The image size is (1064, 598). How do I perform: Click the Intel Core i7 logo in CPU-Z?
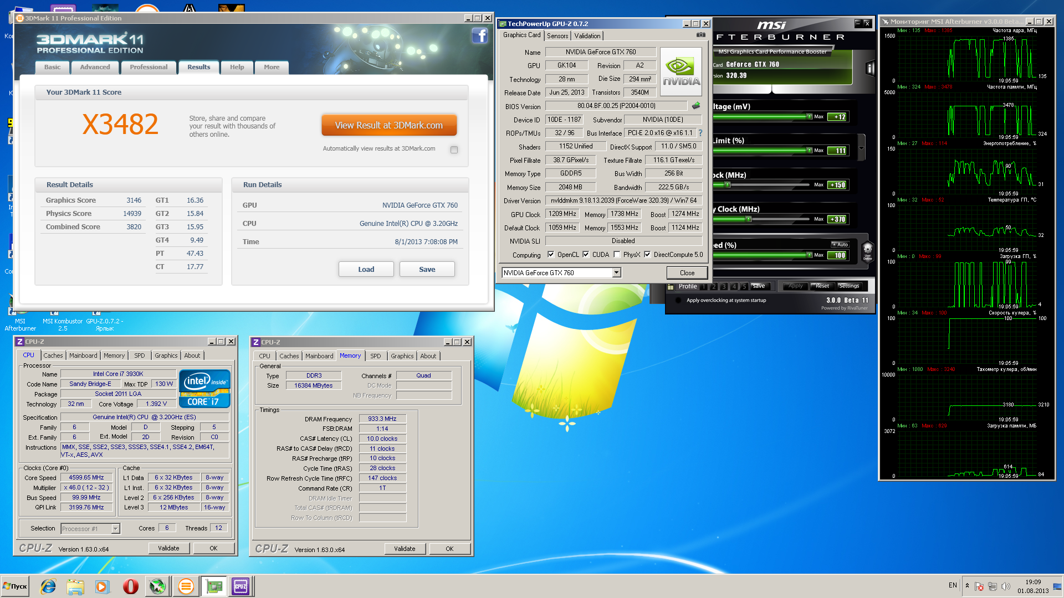click(x=204, y=389)
